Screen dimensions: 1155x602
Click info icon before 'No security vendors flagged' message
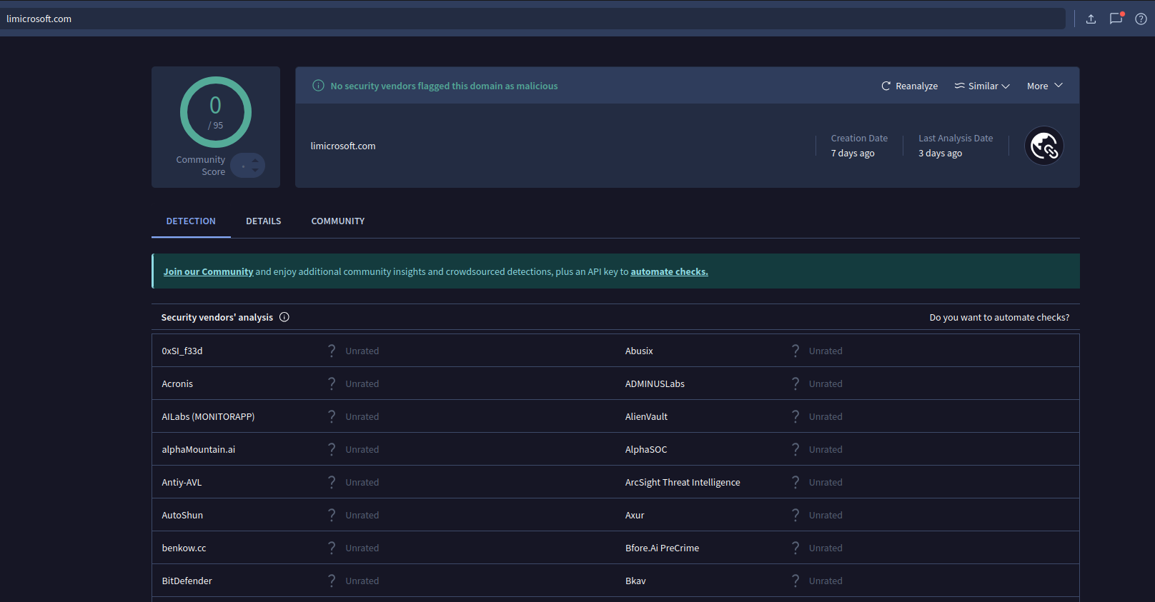coord(319,86)
